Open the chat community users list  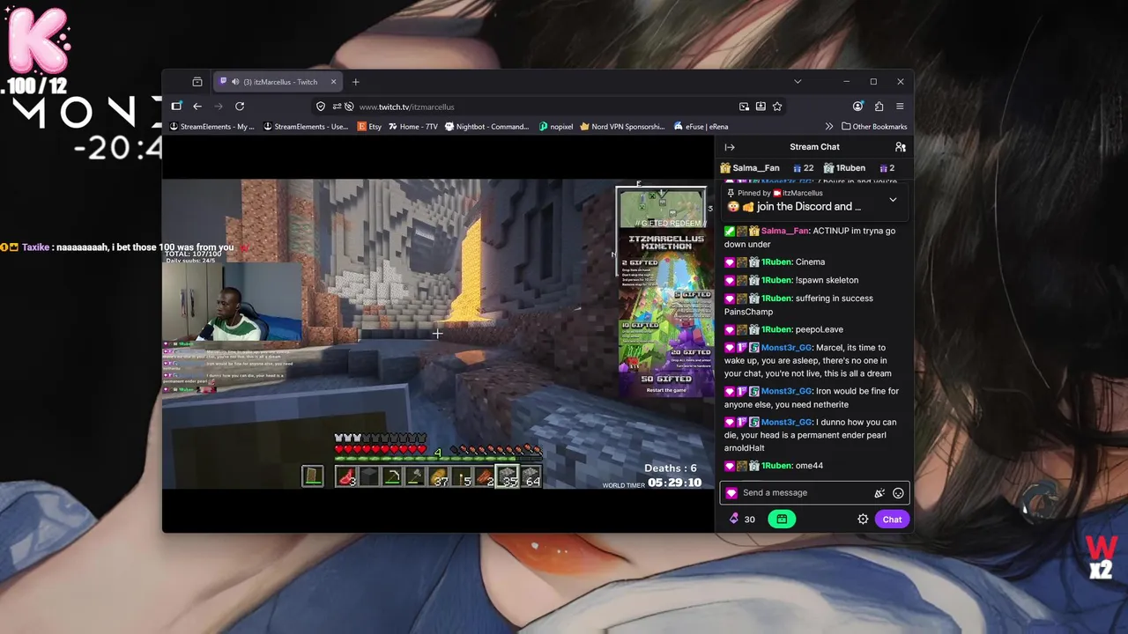coord(900,147)
